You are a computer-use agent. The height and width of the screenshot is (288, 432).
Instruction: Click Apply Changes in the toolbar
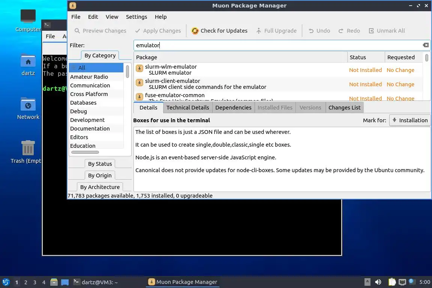pos(158,31)
